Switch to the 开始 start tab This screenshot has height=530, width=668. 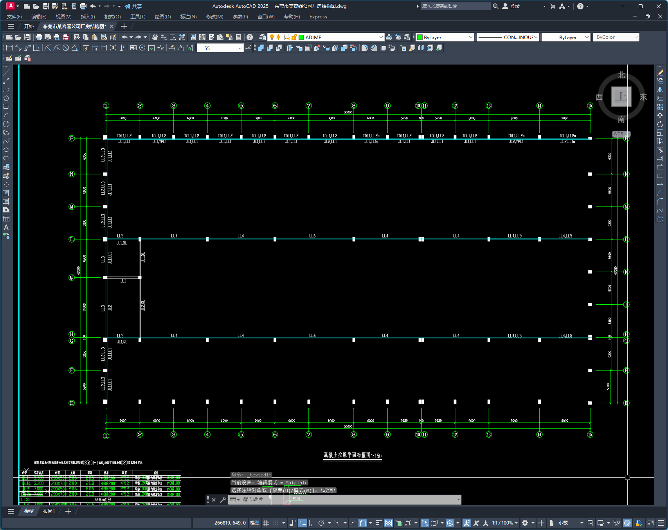(x=29, y=26)
